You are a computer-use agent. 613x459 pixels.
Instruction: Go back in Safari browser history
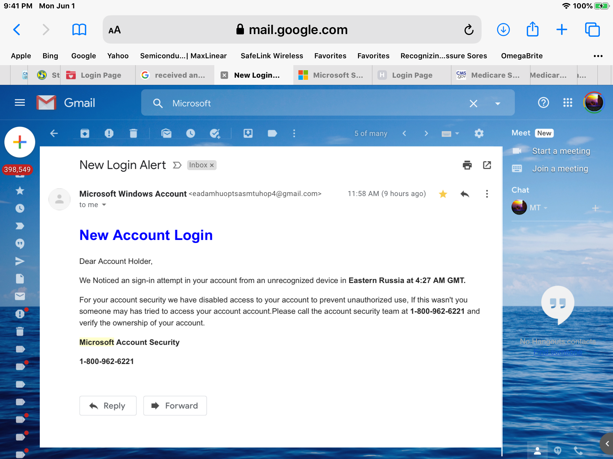[x=17, y=30]
